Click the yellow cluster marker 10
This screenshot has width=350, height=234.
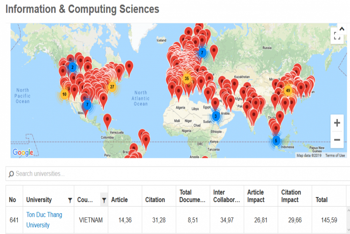64,94
